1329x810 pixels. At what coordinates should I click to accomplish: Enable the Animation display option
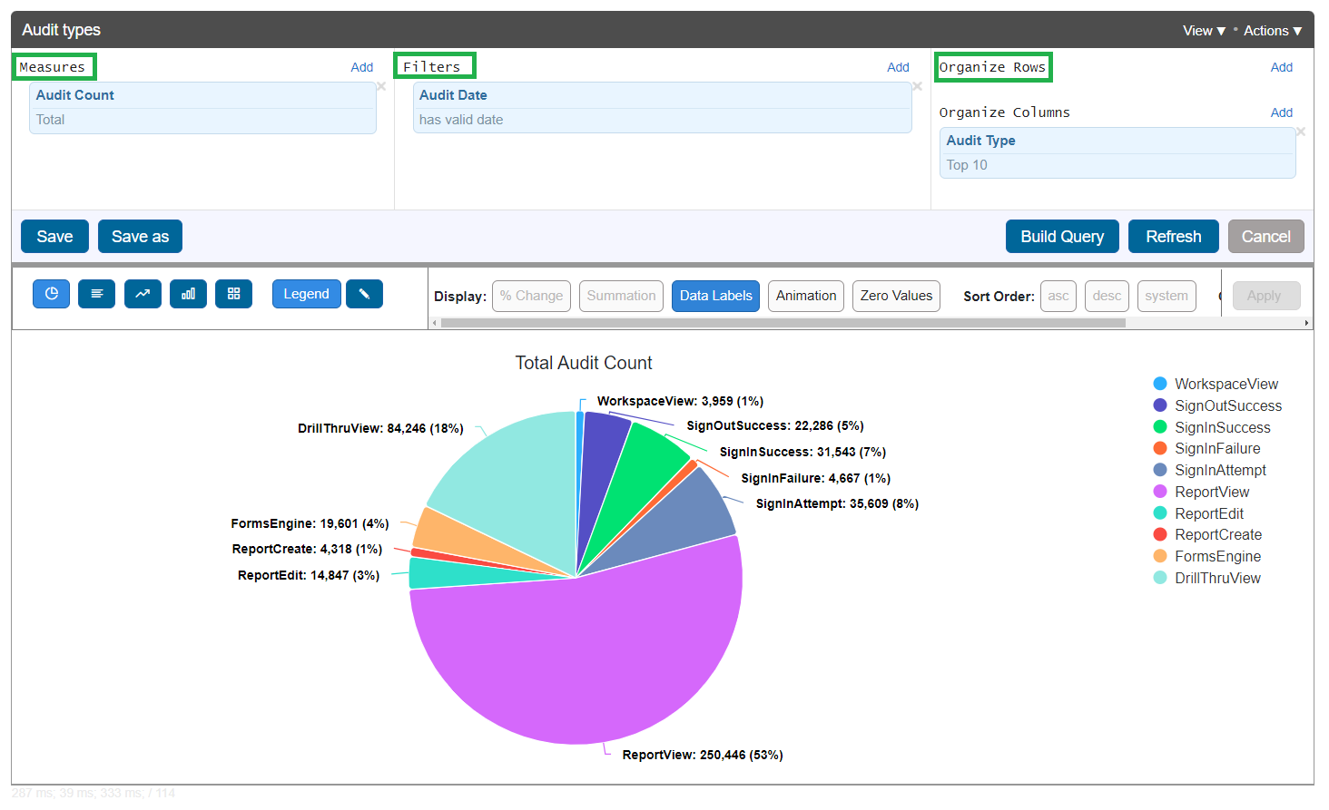click(805, 296)
